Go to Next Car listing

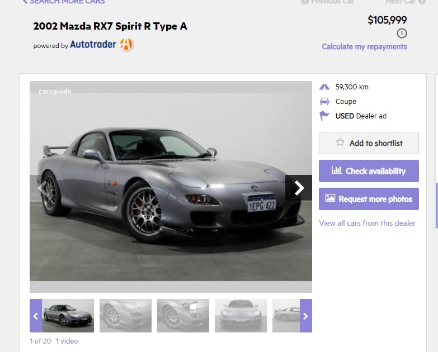click(x=406, y=2)
